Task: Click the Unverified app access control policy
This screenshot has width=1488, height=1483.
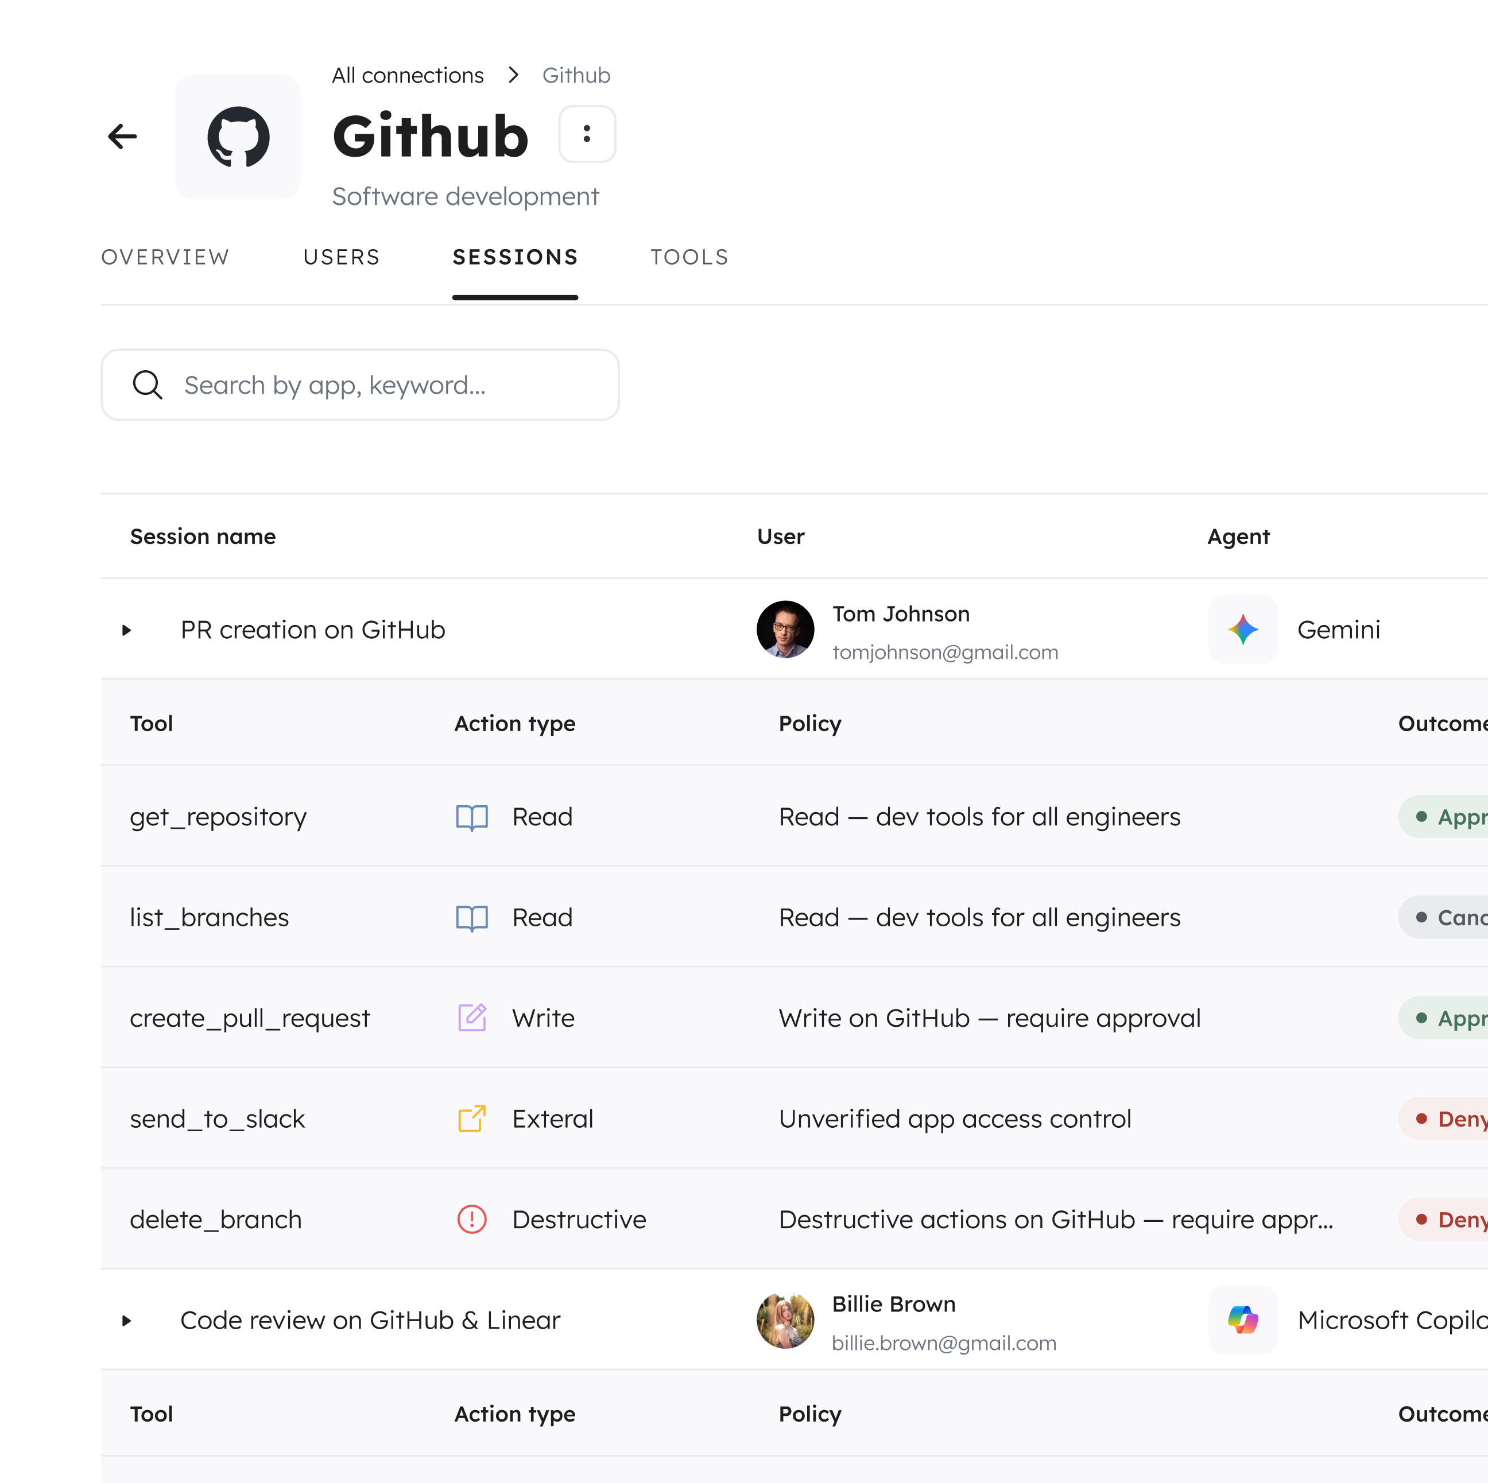Action: coord(955,1119)
